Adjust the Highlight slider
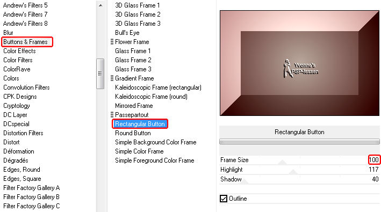Viewport: 381px width, 212px height. pyautogui.click(x=299, y=170)
